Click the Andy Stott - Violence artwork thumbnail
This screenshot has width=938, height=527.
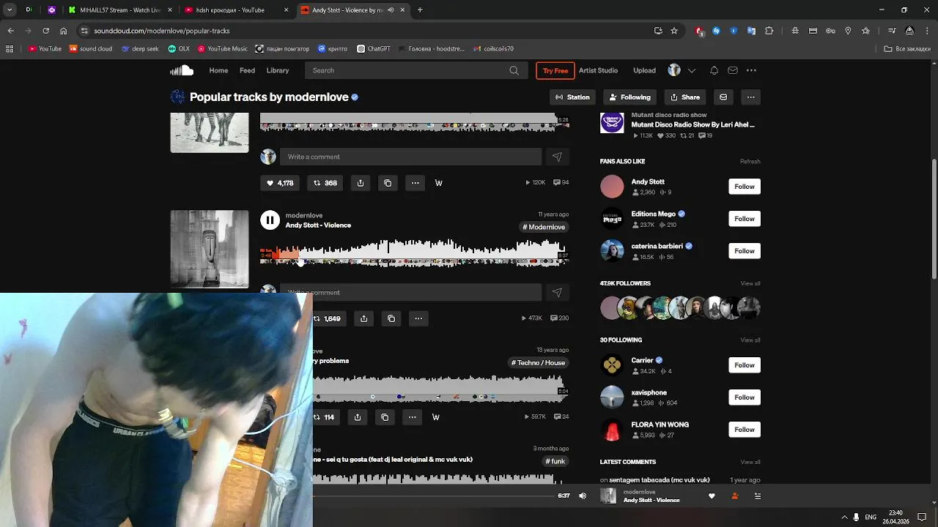(210, 249)
